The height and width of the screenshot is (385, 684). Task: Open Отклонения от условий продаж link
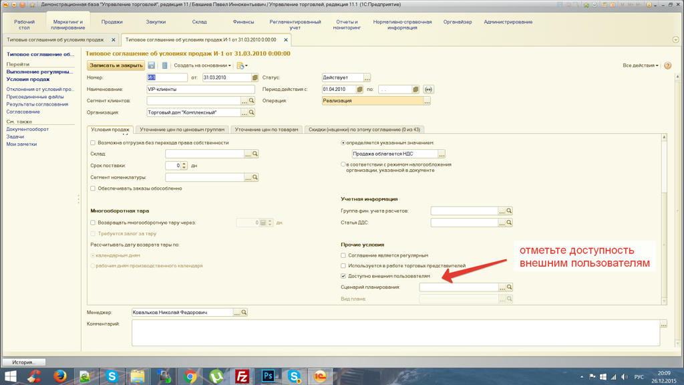40,89
